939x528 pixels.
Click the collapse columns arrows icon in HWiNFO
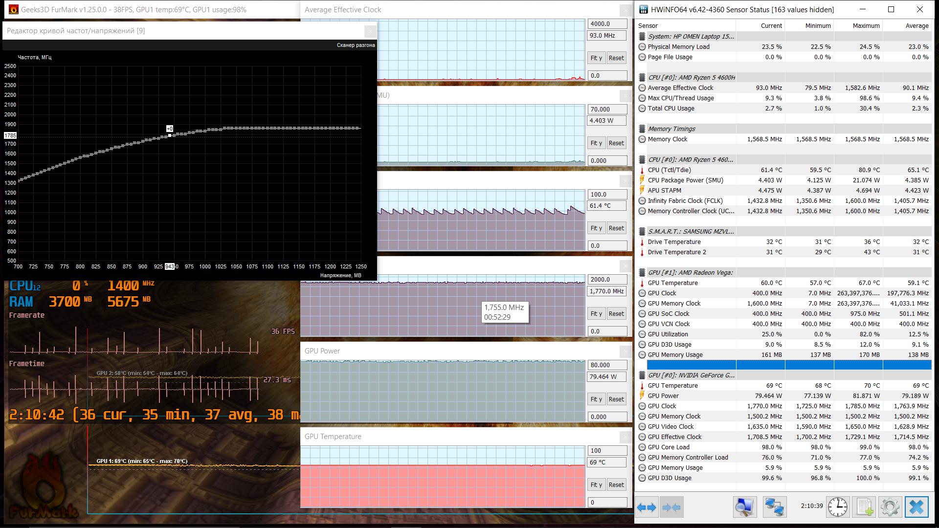(x=671, y=507)
